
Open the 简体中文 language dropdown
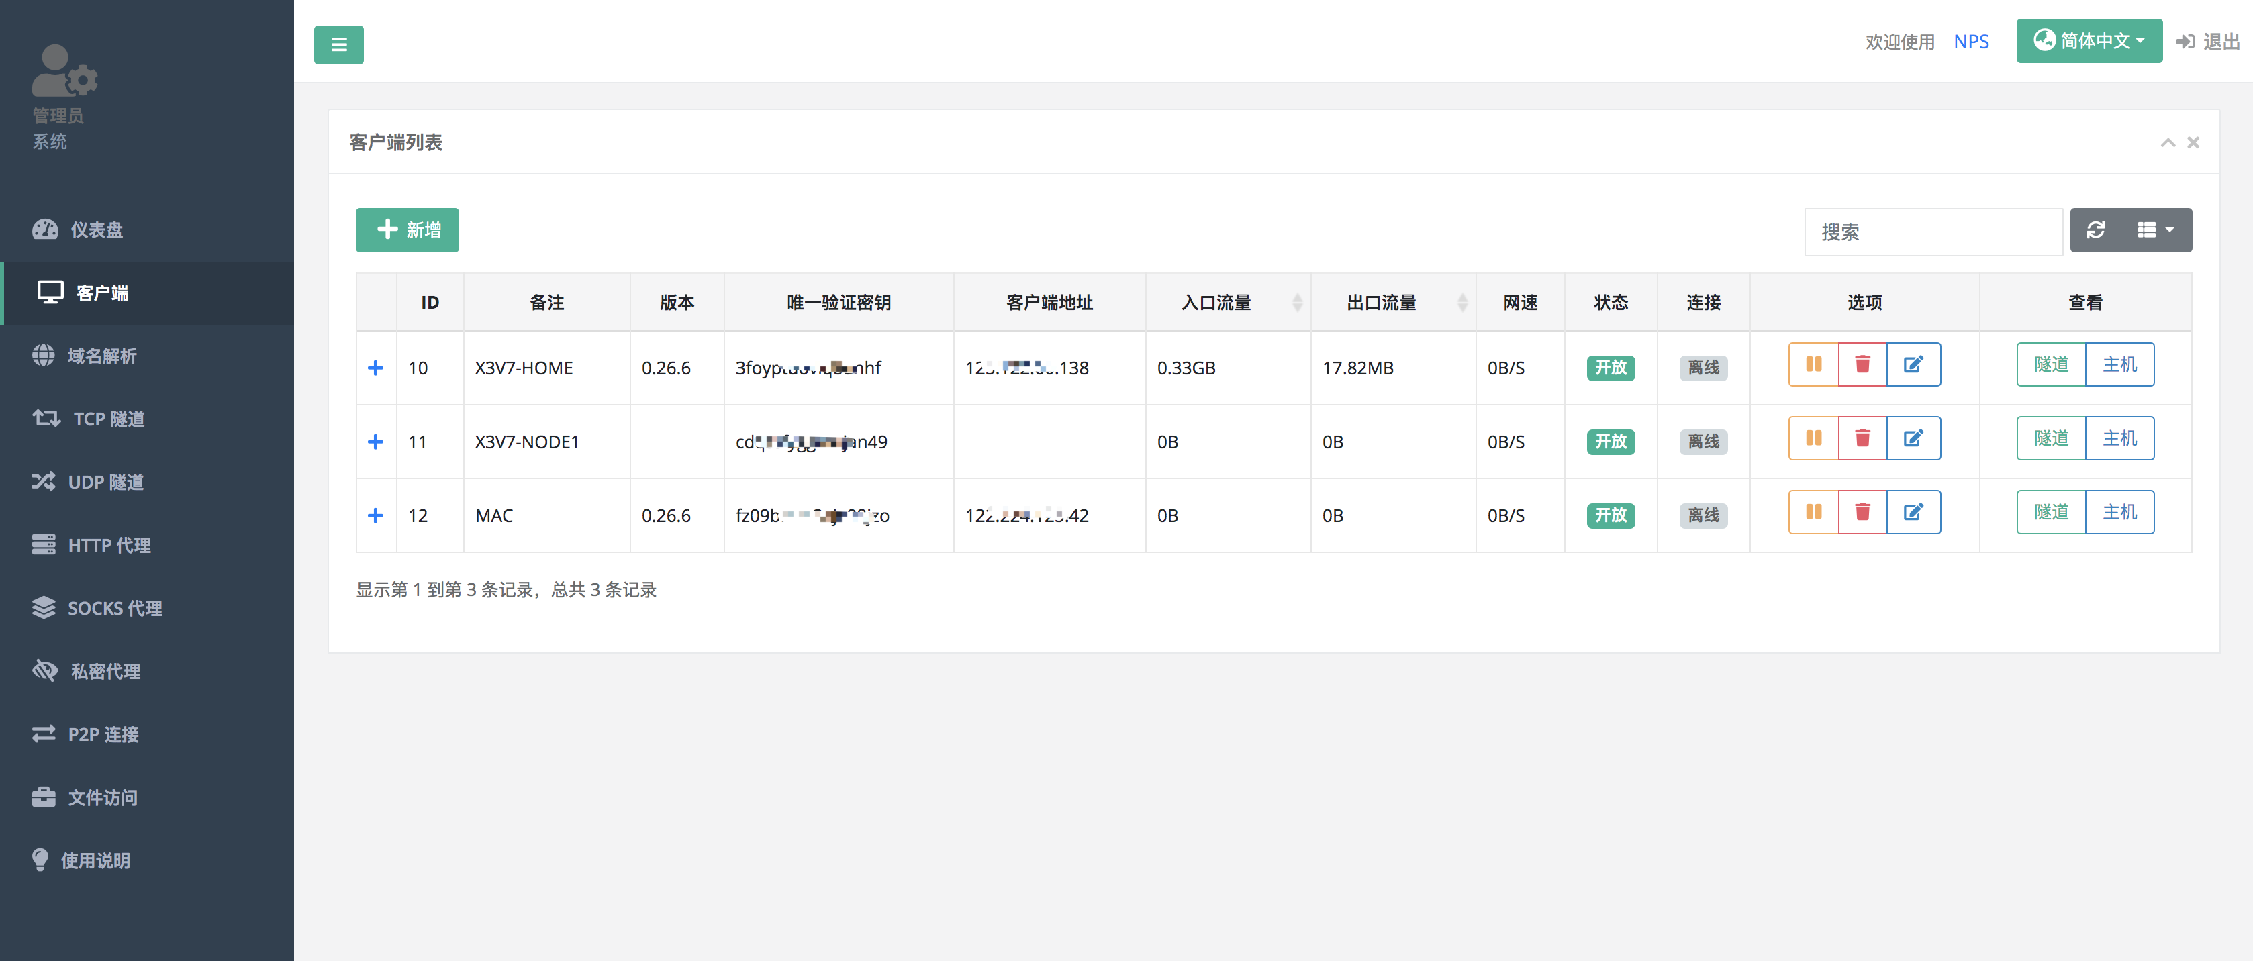(2089, 40)
